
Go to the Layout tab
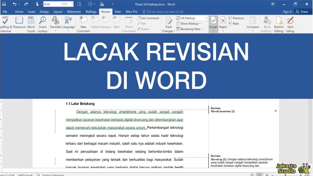[x=58, y=12]
